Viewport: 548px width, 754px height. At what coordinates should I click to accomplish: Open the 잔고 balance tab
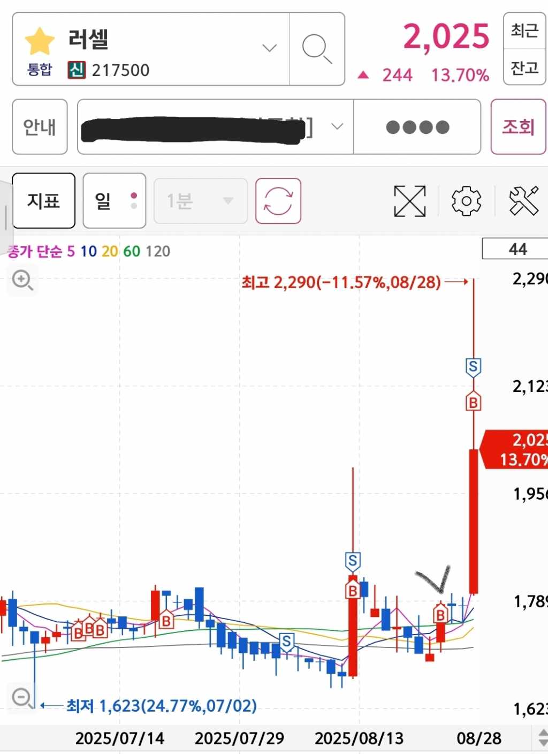click(524, 67)
